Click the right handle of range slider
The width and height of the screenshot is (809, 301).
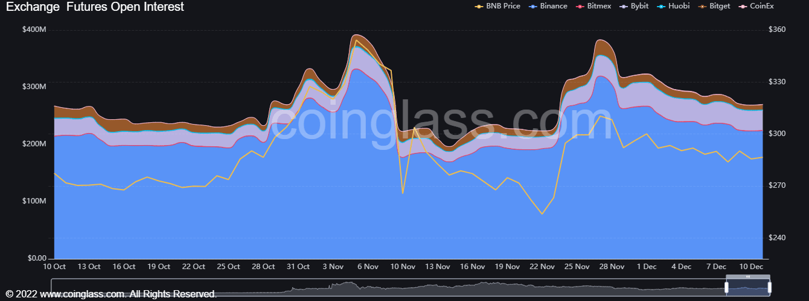pyautogui.click(x=770, y=288)
